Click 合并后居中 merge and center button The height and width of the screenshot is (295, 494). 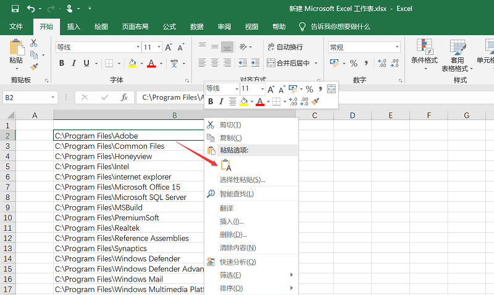pos(288,63)
